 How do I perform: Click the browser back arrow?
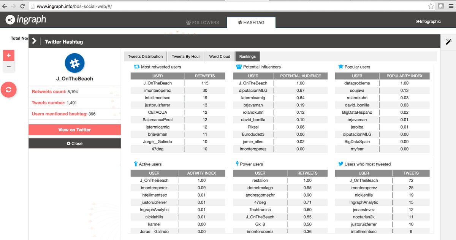coord(5,6)
